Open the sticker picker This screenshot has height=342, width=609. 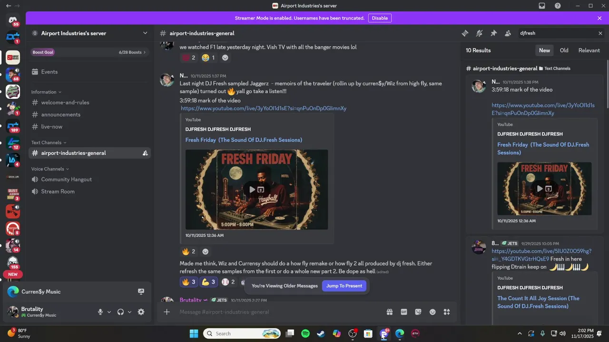click(418, 312)
